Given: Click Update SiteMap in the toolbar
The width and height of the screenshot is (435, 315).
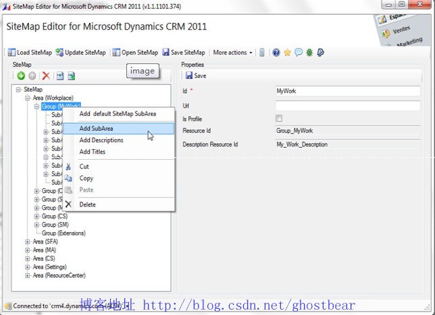Looking at the screenshot, I should (x=81, y=53).
